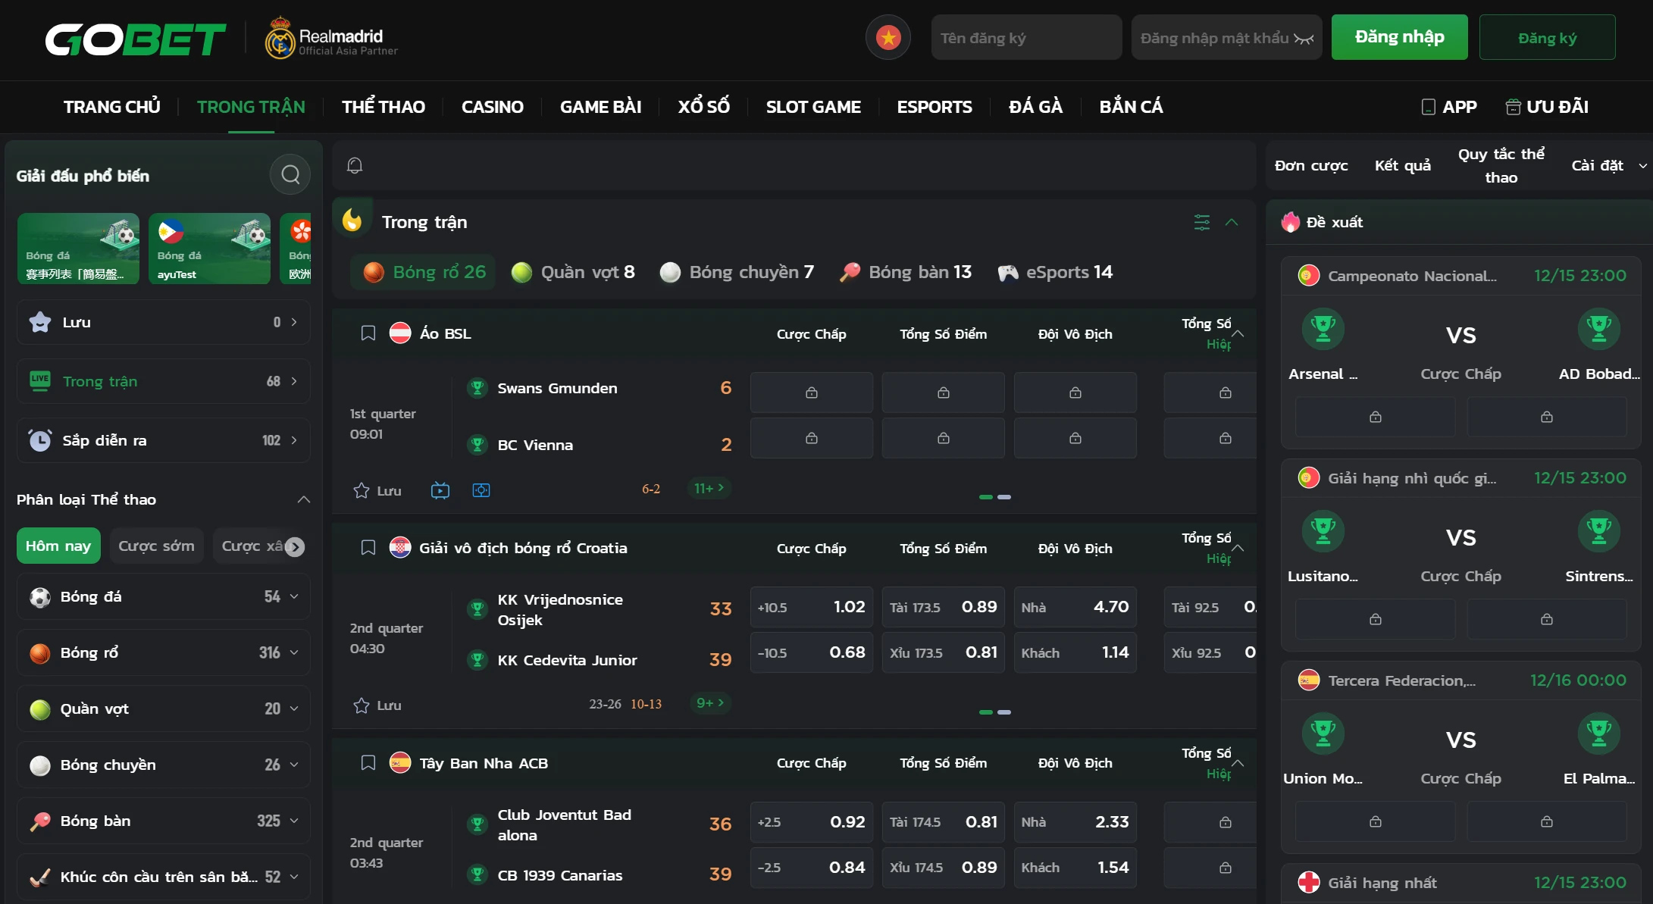The image size is (1653, 904).
Task: Open the Lưu saved items row
Action: click(x=164, y=322)
